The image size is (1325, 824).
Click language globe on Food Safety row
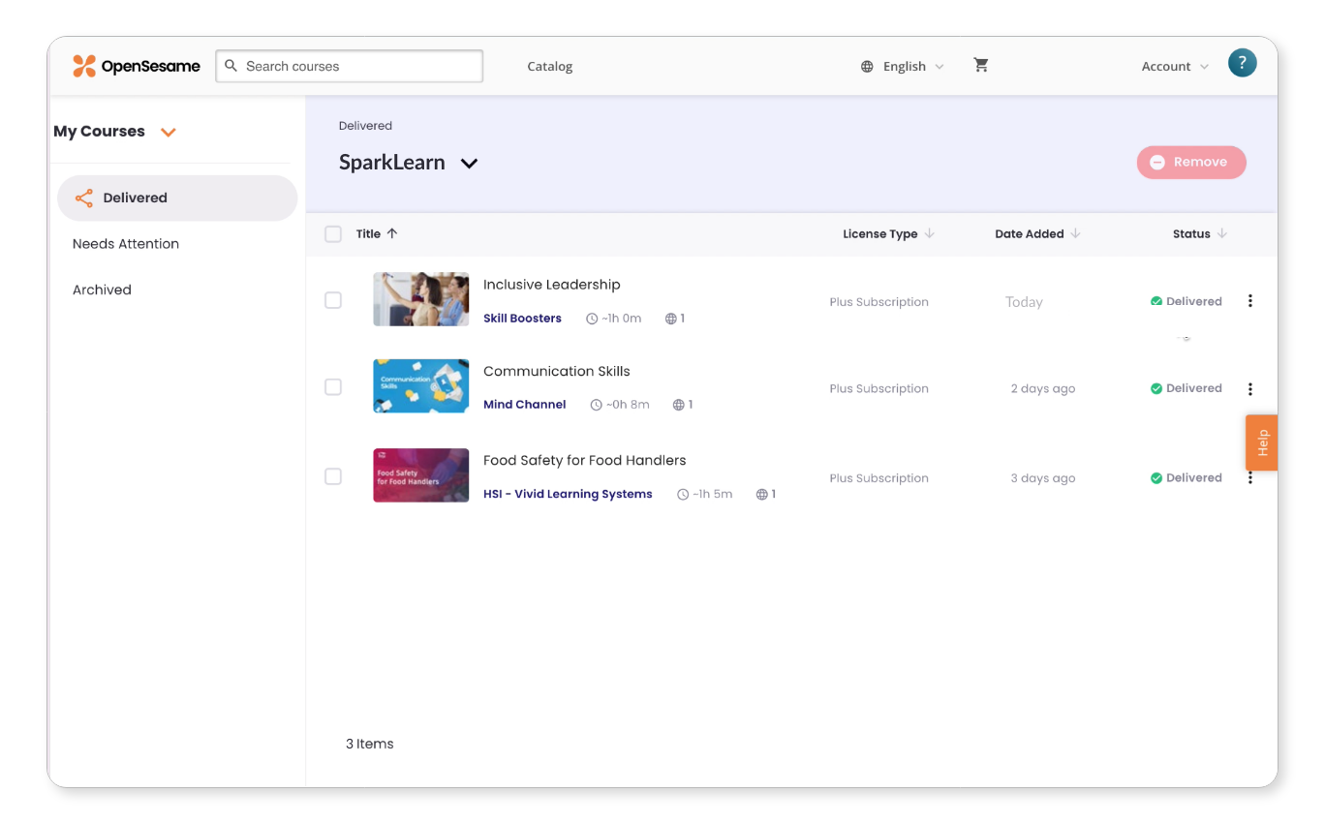762,494
